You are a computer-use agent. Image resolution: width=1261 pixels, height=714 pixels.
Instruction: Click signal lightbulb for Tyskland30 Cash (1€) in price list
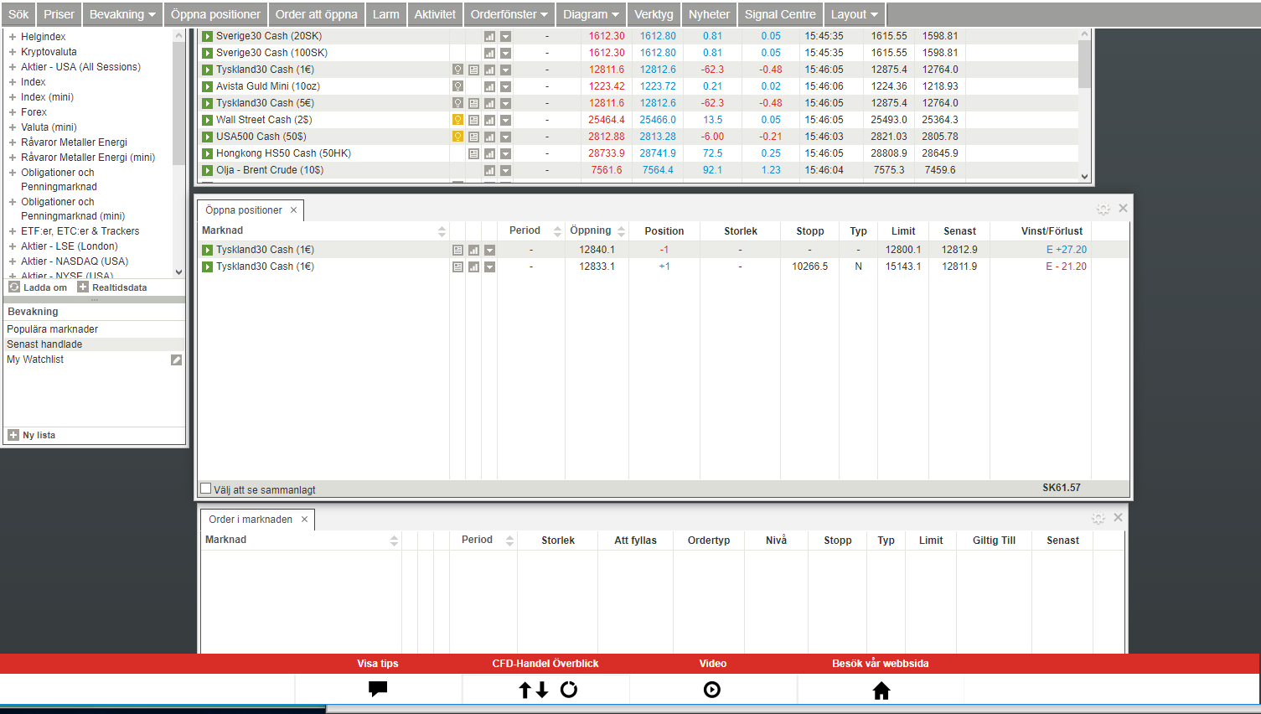click(457, 70)
